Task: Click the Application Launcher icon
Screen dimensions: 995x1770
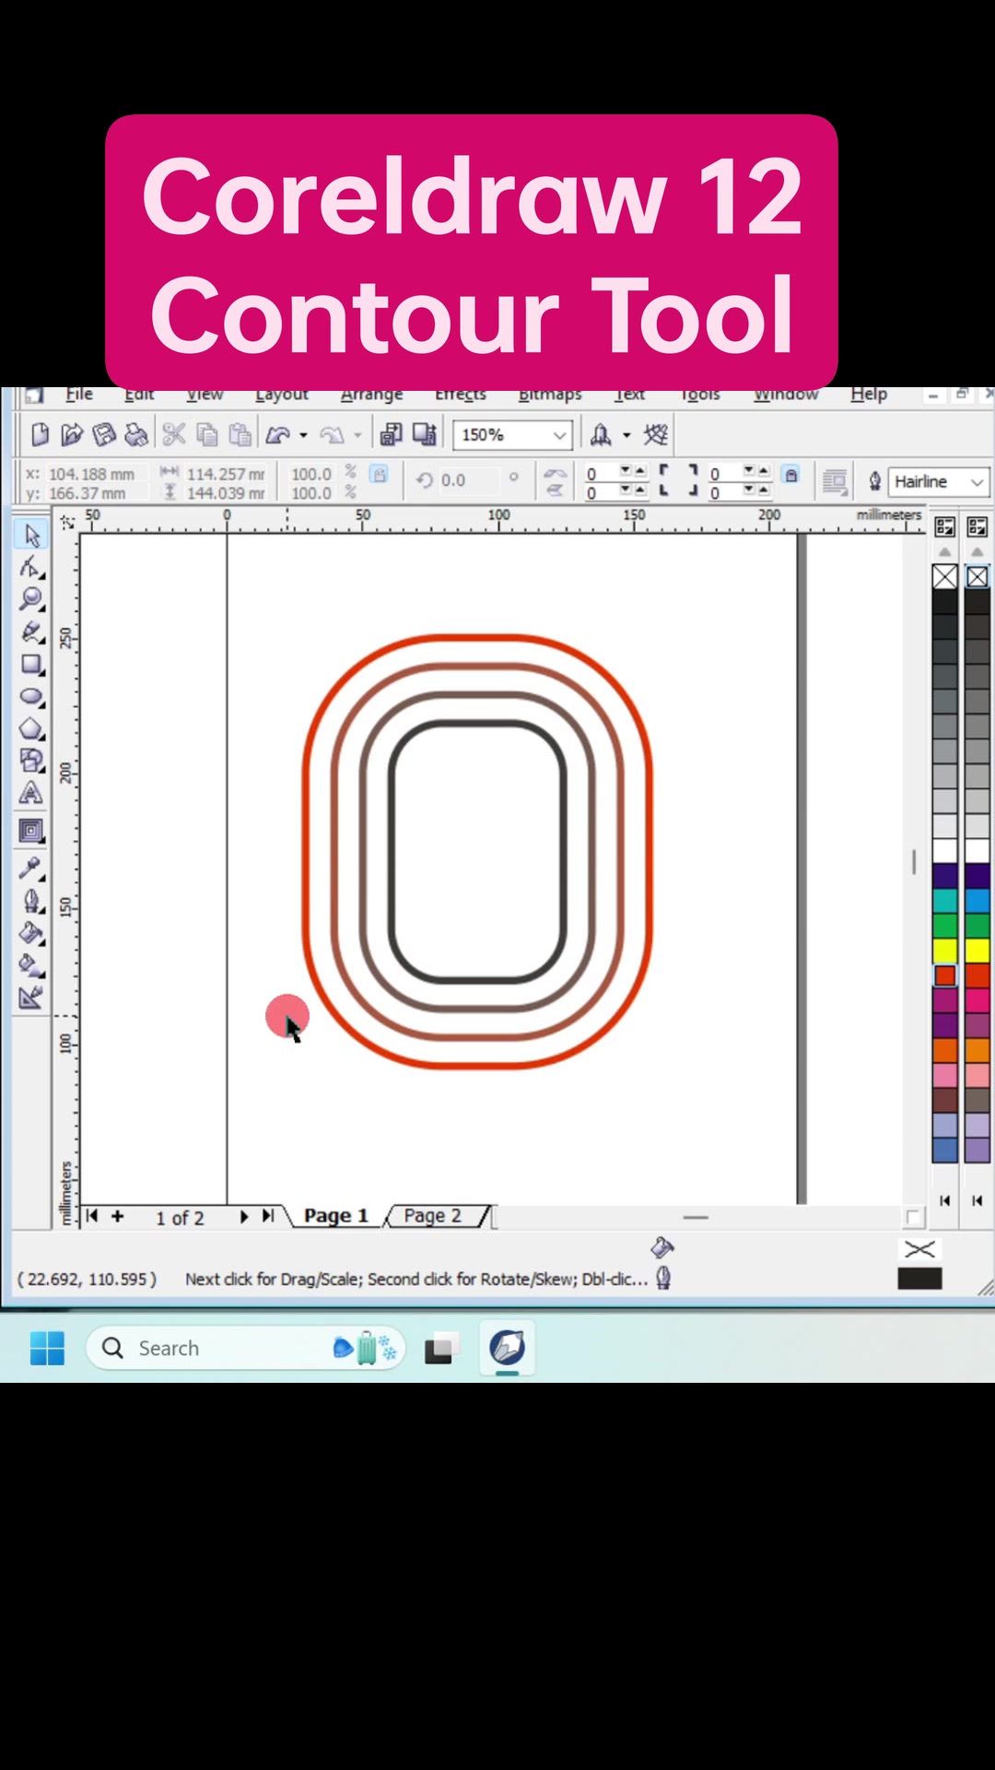Action: (x=601, y=434)
